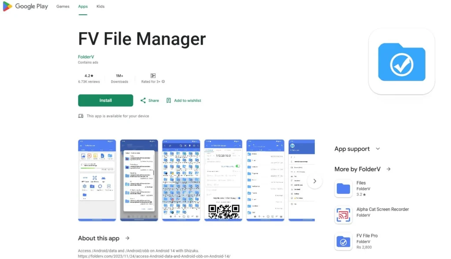The image size is (451, 259).
Task: Open the More by FolderV arrow
Action: pos(388,169)
